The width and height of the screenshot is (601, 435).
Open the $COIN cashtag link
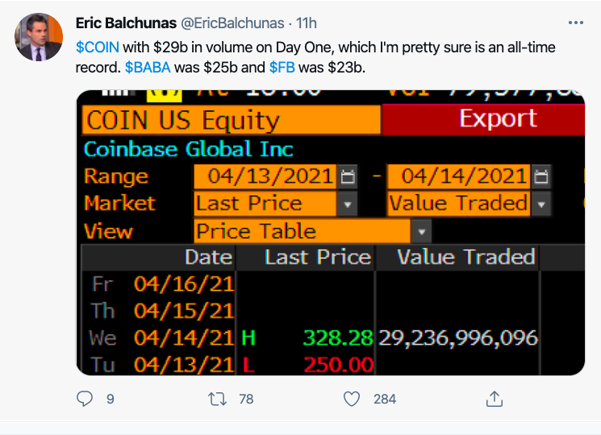click(97, 48)
